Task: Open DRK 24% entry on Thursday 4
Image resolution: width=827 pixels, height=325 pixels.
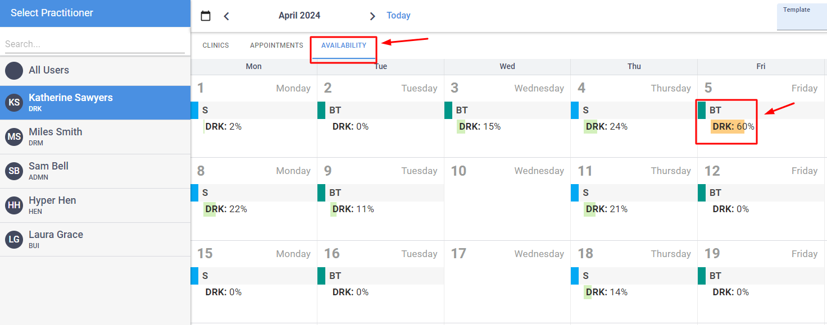Action: 606,127
